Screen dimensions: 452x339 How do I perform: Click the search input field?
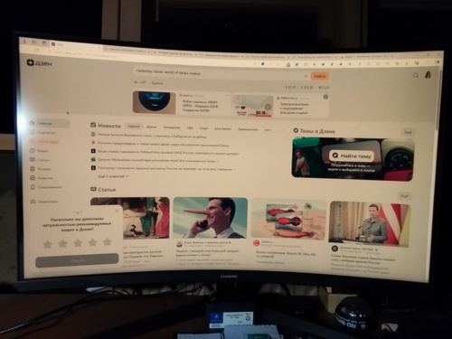[219, 73]
